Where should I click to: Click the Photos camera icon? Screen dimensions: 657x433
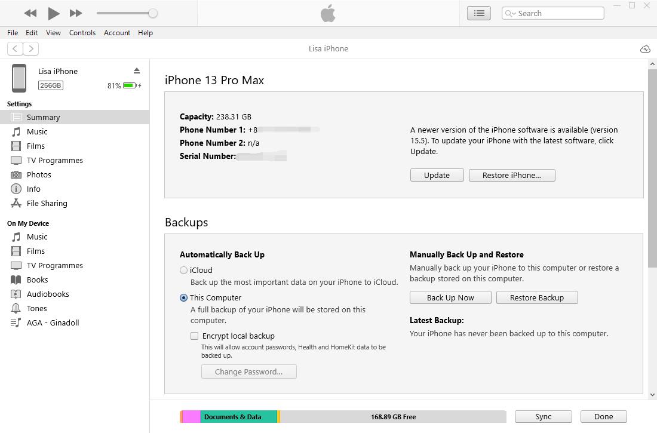[16, 175]
